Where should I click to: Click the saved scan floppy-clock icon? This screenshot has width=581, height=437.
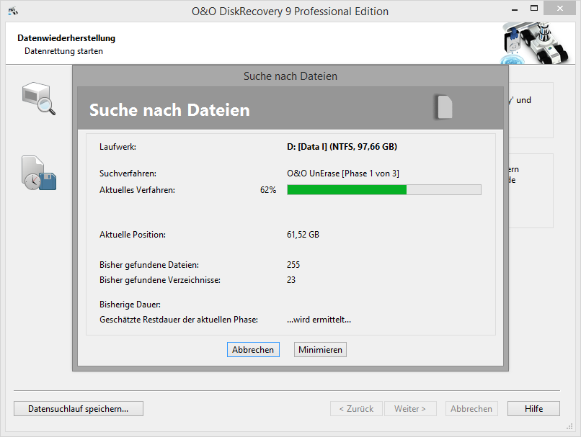pos(38,173)
